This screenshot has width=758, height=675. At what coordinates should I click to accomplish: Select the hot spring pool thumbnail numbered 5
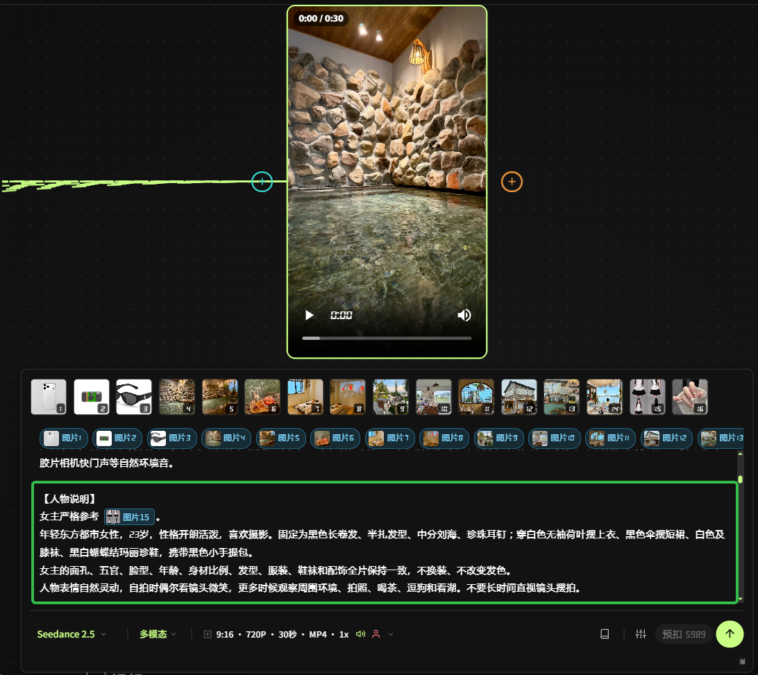220,397
